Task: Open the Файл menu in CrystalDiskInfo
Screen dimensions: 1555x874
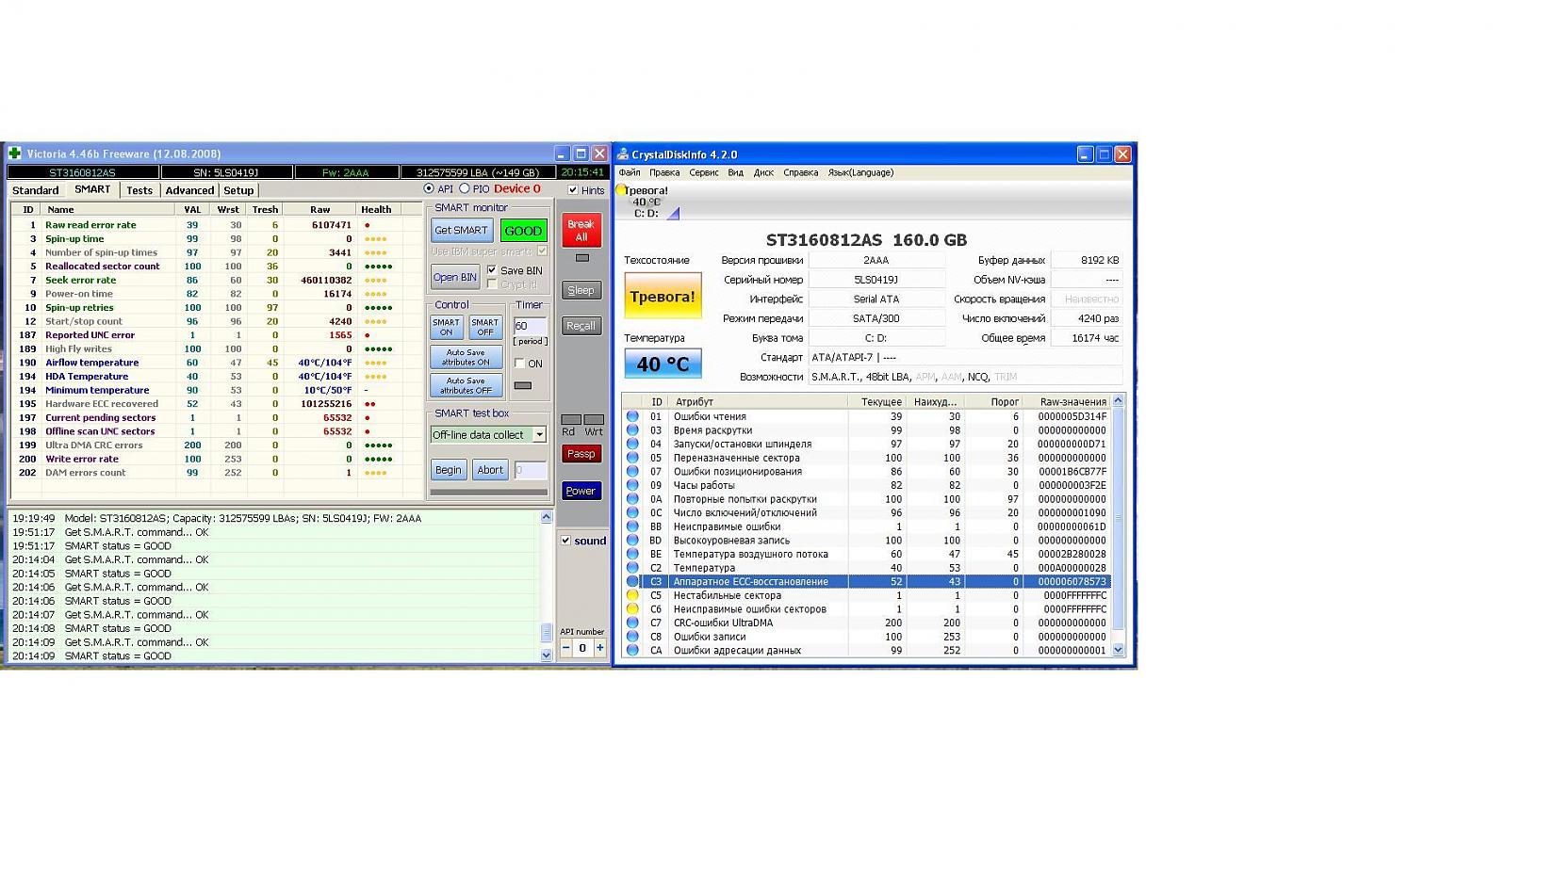Action: pos(630,172)
